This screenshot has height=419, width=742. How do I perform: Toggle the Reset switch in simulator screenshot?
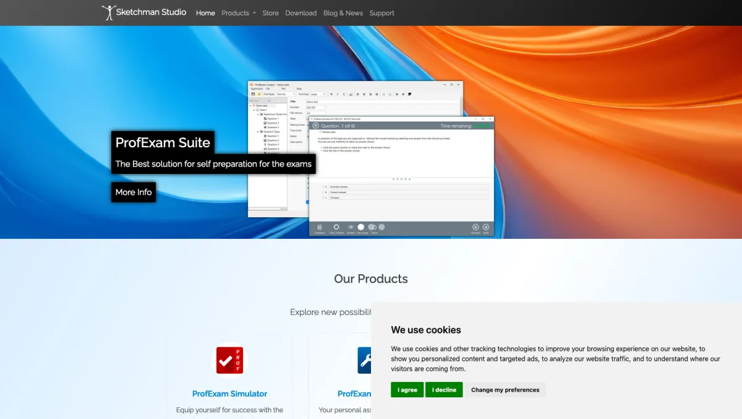pyautogui.click(x=372, y=227)
